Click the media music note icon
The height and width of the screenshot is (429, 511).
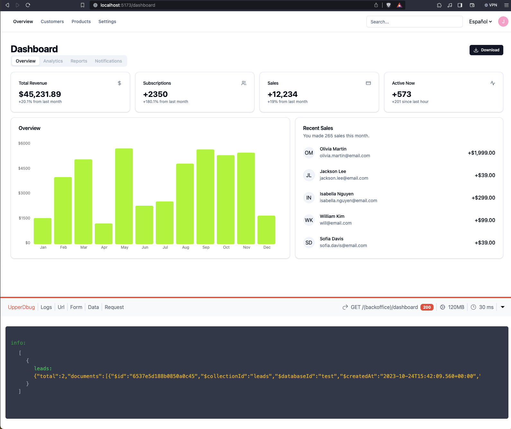pyautogui.click(x=450, y=5)
